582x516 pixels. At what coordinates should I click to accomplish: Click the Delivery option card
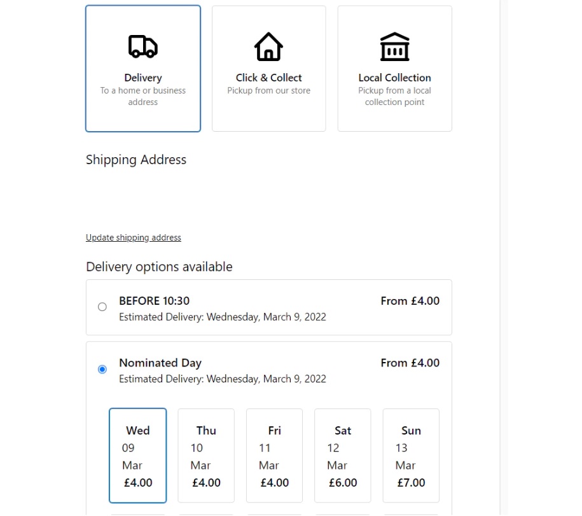pos(142,68)
